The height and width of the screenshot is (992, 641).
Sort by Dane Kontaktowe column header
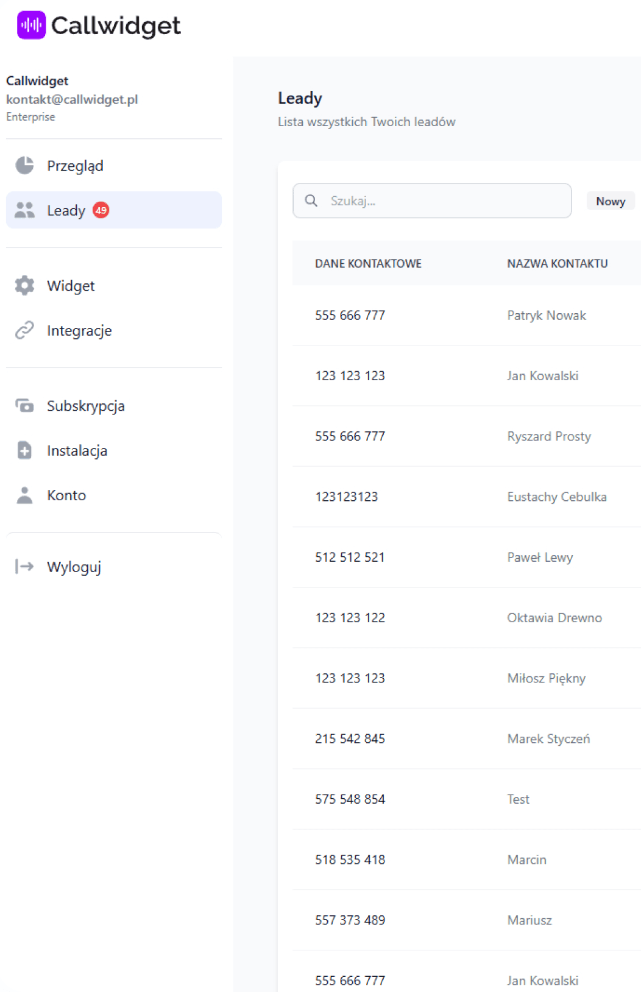pyautogui.click(x=368, y=263)
